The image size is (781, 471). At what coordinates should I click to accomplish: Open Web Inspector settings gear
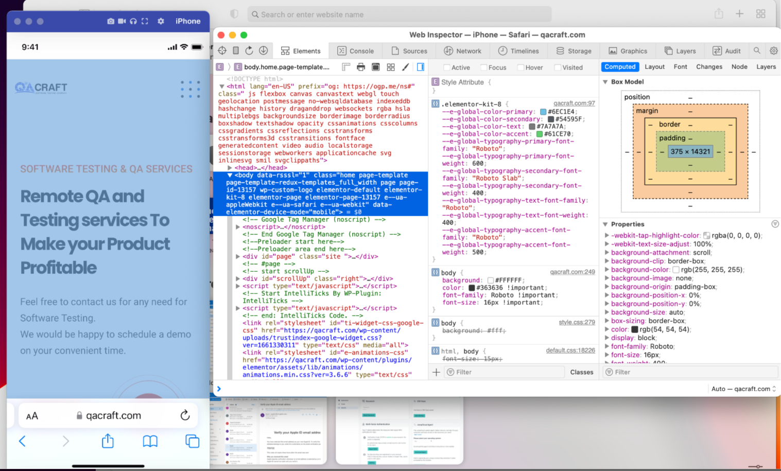coord(774,50)
